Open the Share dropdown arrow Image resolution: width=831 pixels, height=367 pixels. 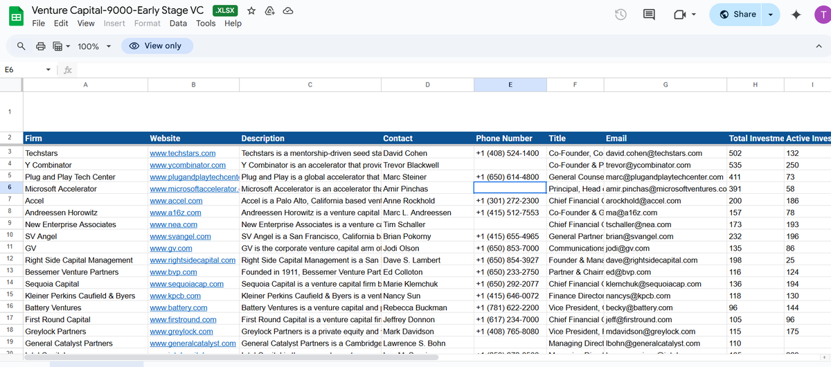point(771,15)
